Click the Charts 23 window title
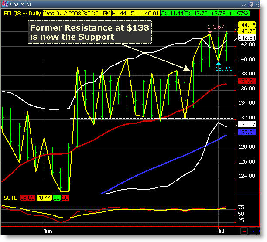The height and width of the screenshot is (242, 267). [21, 4]
